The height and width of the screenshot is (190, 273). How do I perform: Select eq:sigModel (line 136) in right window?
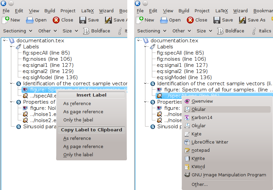click(x=184, y=77)
